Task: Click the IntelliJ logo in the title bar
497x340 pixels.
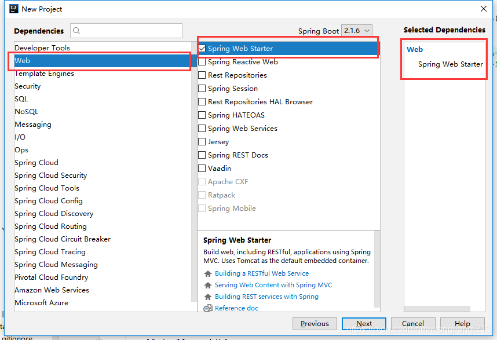Action: pos(14,9)
